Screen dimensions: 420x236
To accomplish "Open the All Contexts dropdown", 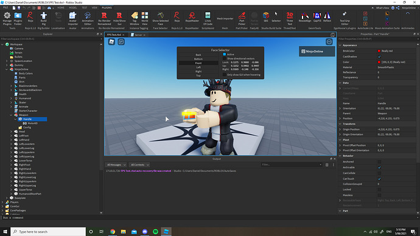I will coord(139,165).
